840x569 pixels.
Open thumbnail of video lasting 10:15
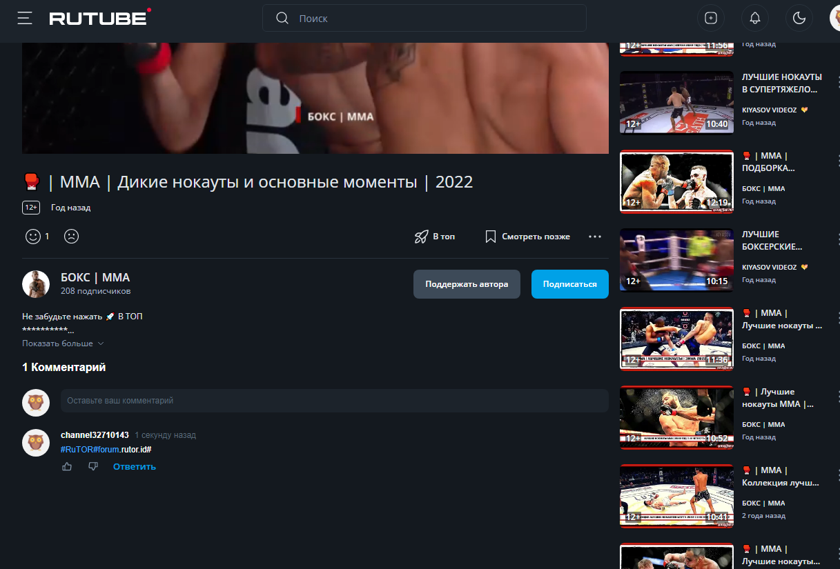point(676,260)
